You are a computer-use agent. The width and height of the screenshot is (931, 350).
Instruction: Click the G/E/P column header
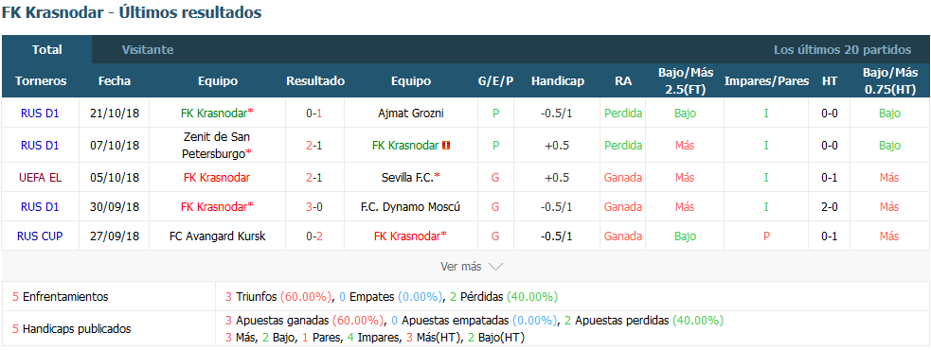coord(495,81)
